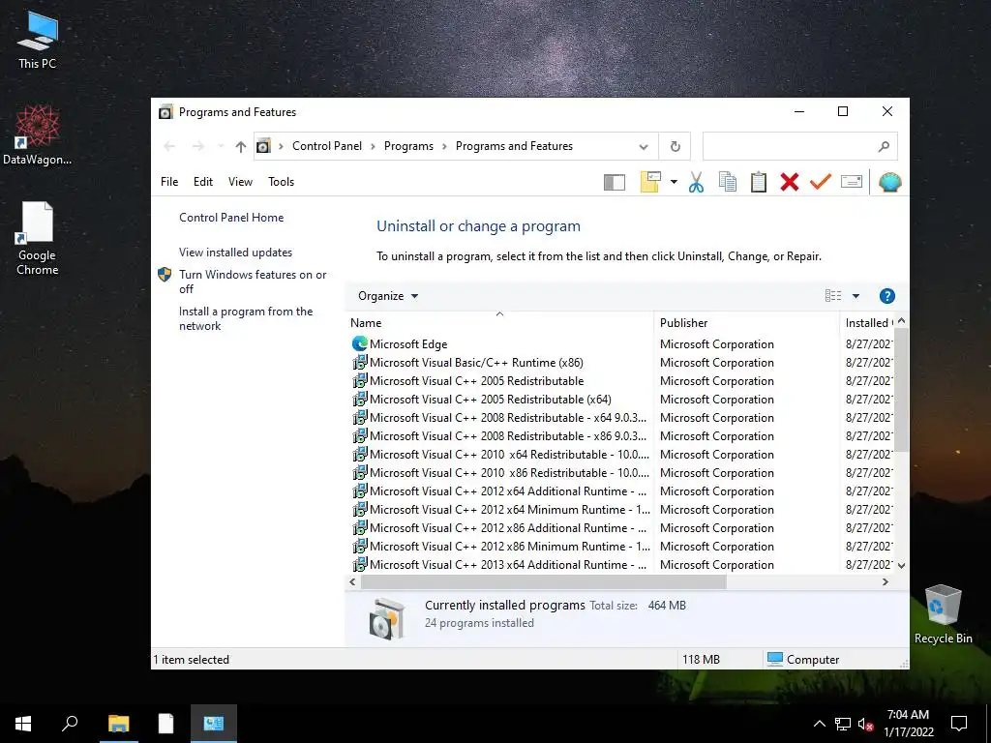991x743 pixels.
Task: Click the magnifier search icon in the search box
Action: pos(884,147)
